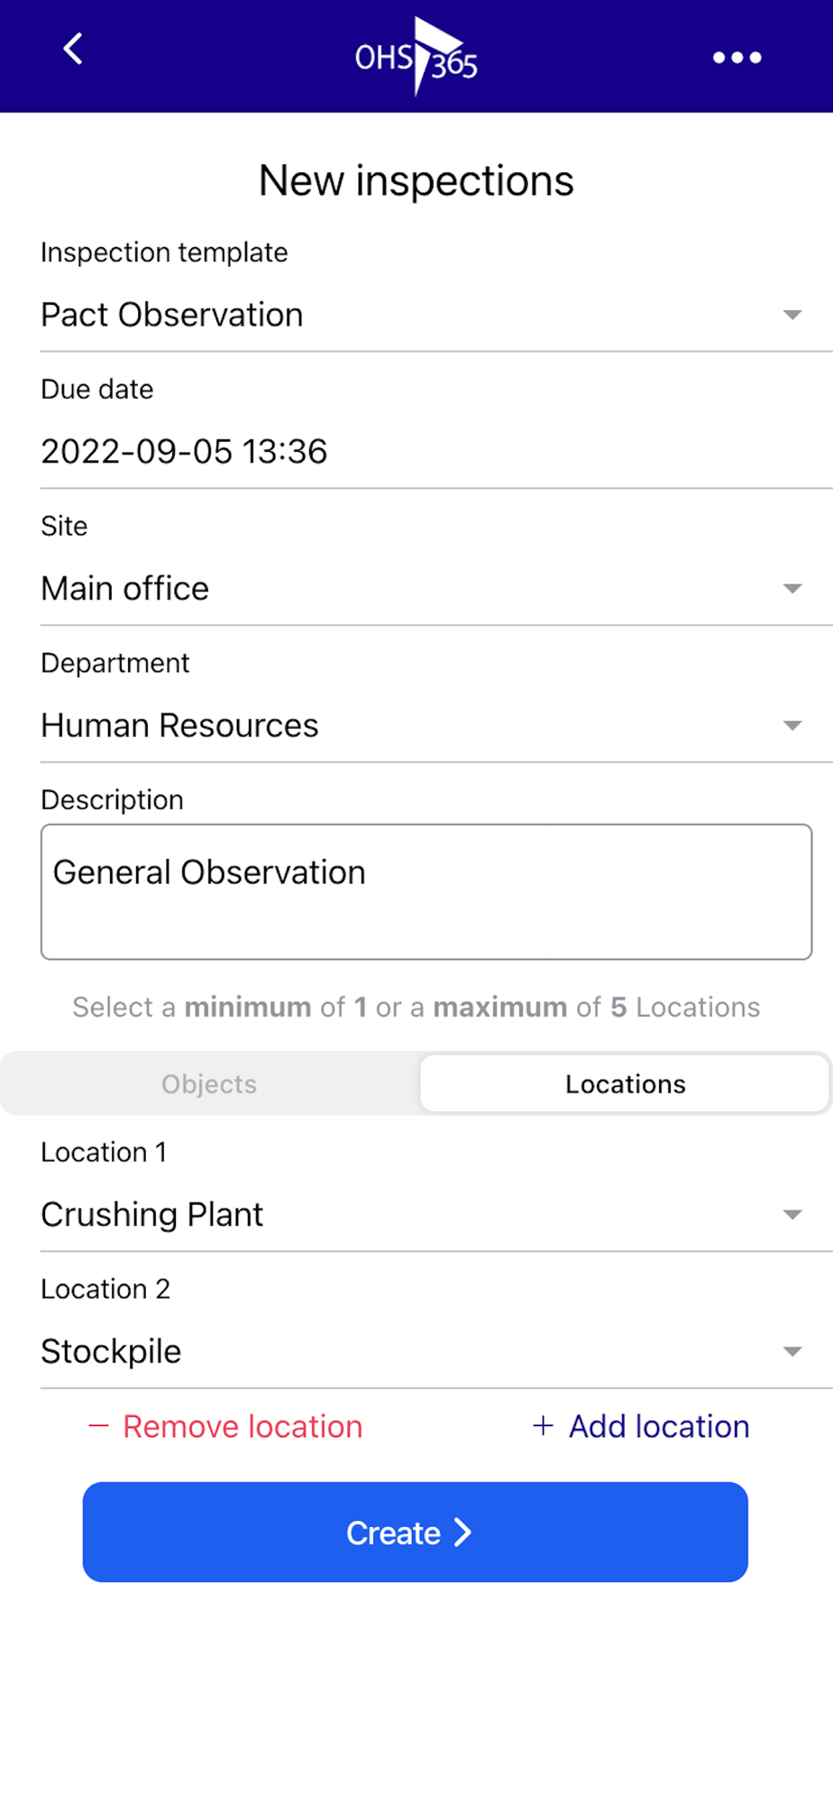Click the Remove location link
This screenshot has width=833, height=1804.
[x=243, y=1426]
